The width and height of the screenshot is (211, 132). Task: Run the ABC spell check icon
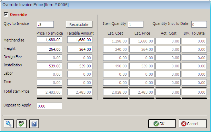pos(21,123)
